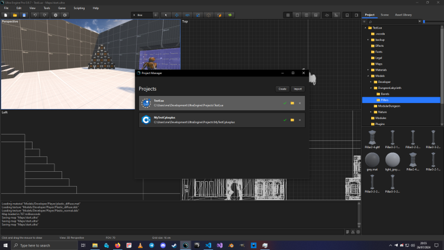444x250 pixels.
Task: Open the Edit menu
Action: [x=19, y=8]
